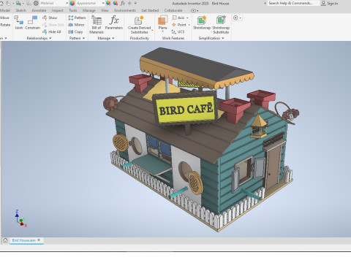
Task: Click the Search Help & Commands field
Action: (293, 3)
